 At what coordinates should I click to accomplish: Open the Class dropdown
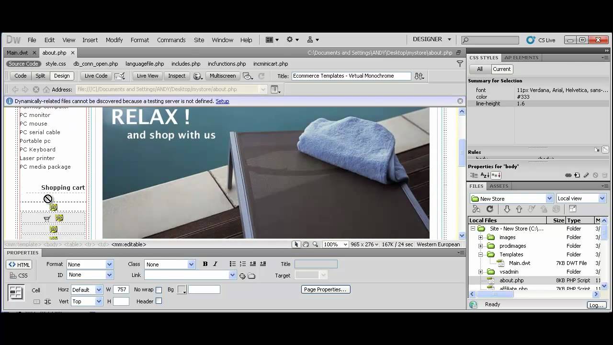(x=170, y=264)
